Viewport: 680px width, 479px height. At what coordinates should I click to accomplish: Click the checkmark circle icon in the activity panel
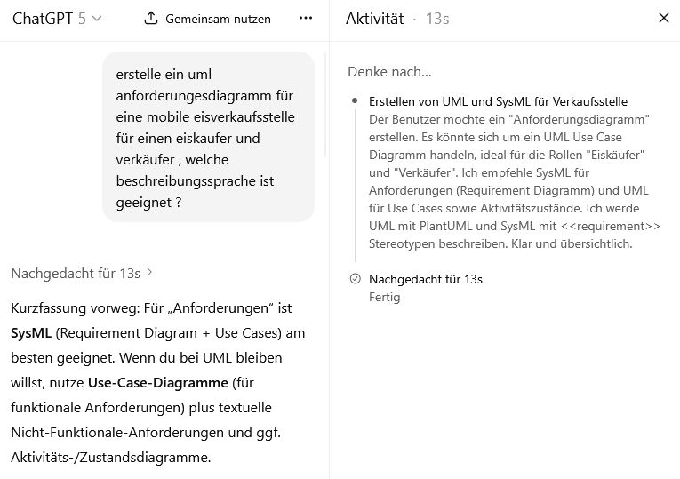coord(356,279)
